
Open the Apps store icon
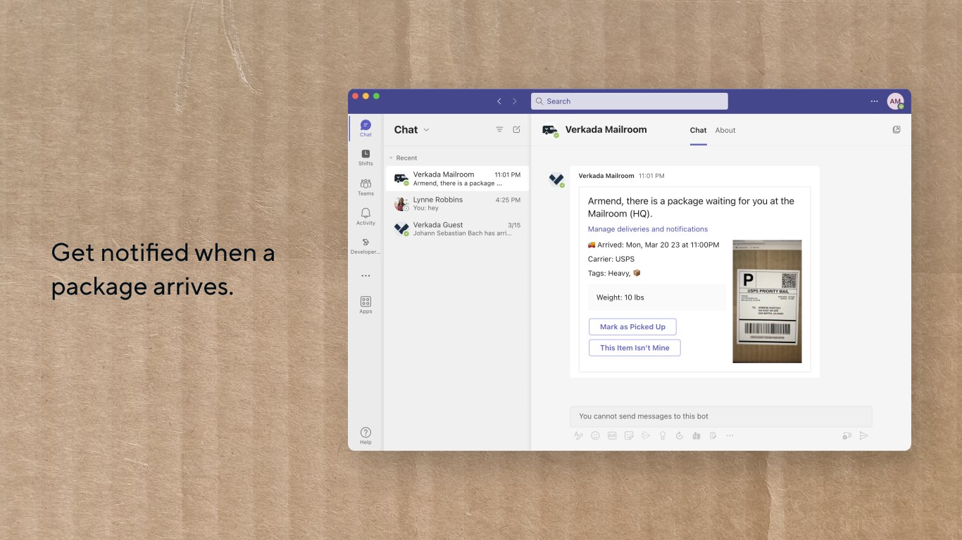click(x=366, y=304)
